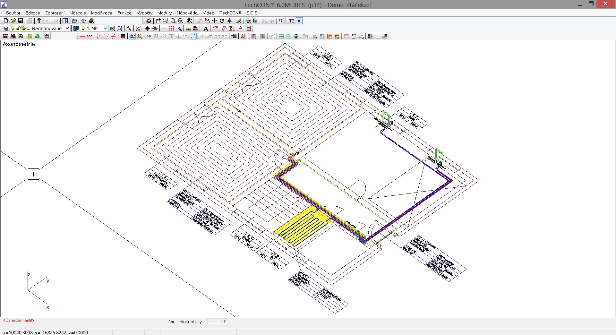This screenshot has width=616, height=335.
Task: Click the house building icon
Action: [x=91, y=21]
